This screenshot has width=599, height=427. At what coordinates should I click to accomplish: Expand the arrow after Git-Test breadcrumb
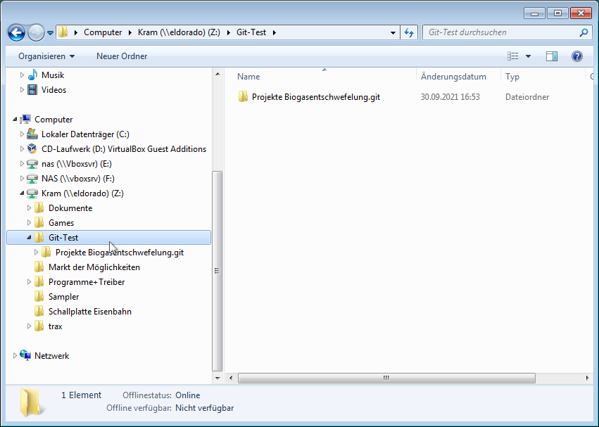click(275, 32)
